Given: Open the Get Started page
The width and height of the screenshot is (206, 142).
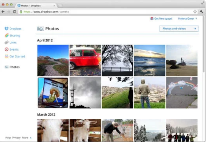Looking at the screenshot, I should (17, 56).
